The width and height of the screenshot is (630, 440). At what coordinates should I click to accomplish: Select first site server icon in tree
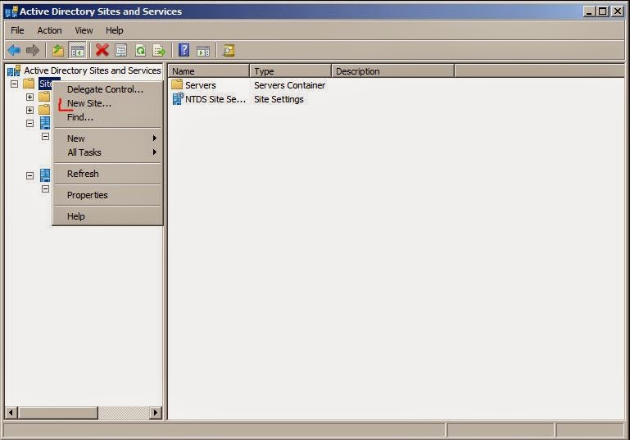(45, 123)
